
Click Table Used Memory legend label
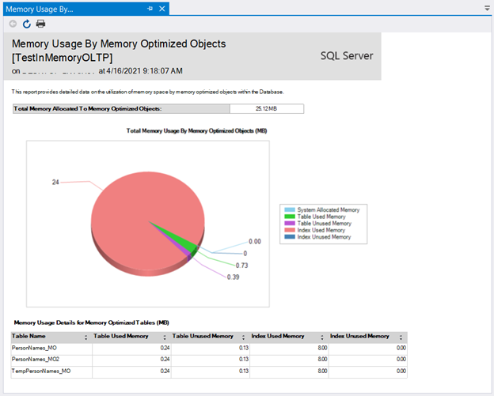[321, 217]
